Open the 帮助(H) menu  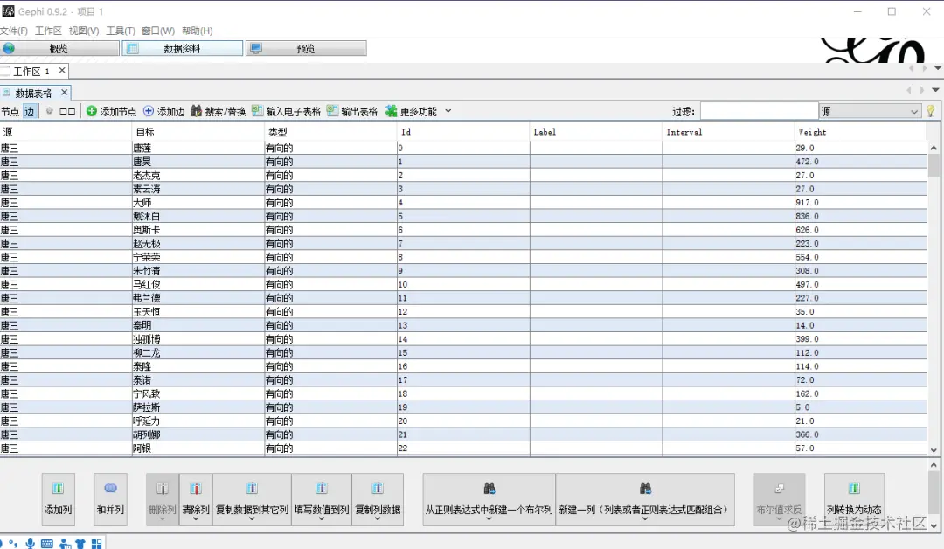197,31
